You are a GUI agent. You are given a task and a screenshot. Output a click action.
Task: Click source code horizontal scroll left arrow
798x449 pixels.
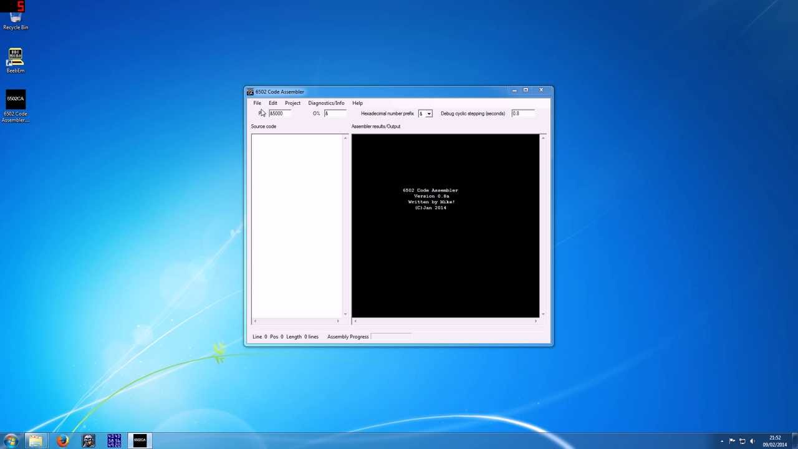tap(254, 321)
